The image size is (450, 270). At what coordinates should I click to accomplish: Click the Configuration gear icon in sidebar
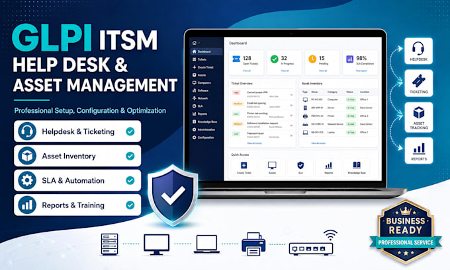[195, 137]
